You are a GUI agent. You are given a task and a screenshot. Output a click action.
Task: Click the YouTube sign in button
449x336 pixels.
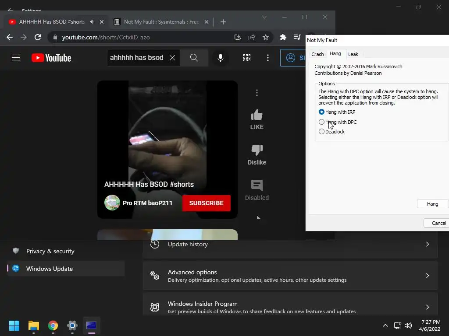point(293,58)
